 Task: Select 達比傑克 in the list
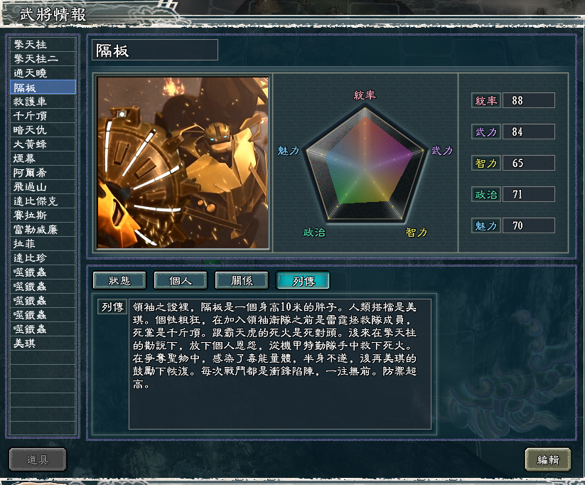[43, 201]
